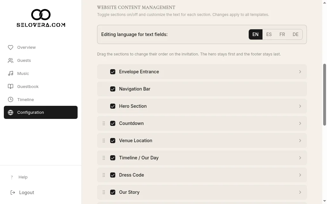
Task: Go to the Timeline page
Action: (41, 99)
